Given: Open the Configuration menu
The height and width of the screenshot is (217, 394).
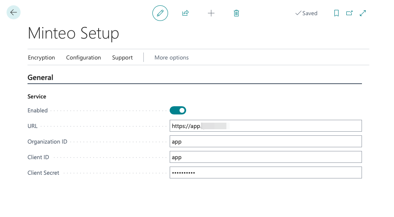Looking at the screenshot, I should 83,57.
